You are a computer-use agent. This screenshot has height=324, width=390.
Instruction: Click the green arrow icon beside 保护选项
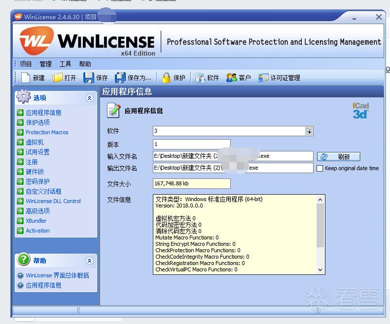[x=20, y=122]
